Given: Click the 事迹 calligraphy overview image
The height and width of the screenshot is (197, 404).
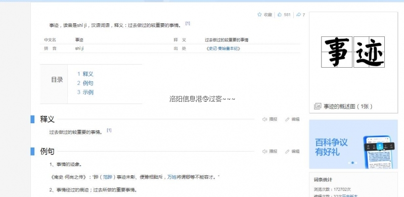Looking at the screenshot, I should pyautogui.click(x=353, y=52).
